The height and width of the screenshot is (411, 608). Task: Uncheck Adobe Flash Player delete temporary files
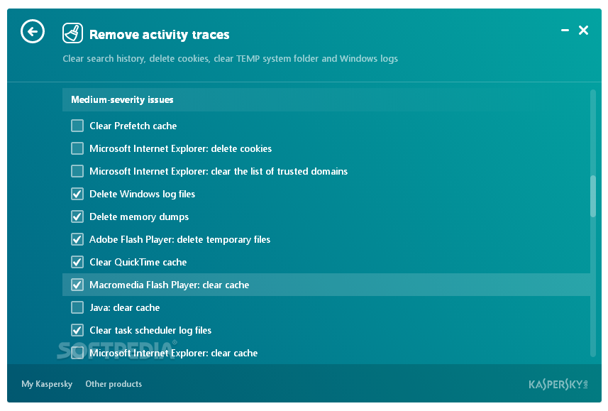click(77, 239)
